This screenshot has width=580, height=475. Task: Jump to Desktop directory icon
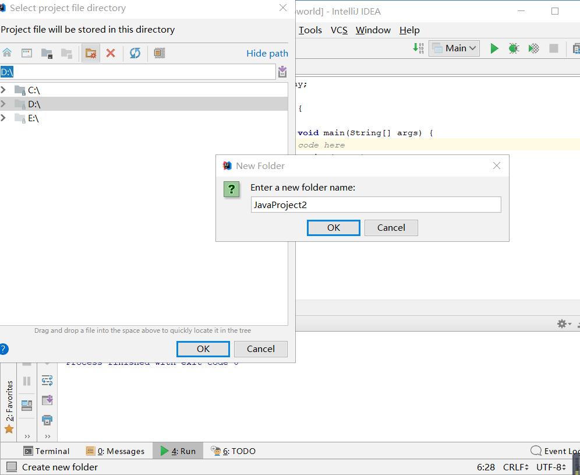[x=27, y=53]
